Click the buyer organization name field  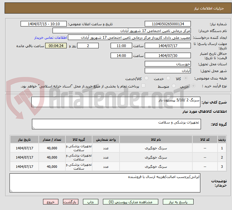pyautogui.click(x=122, y=31)
